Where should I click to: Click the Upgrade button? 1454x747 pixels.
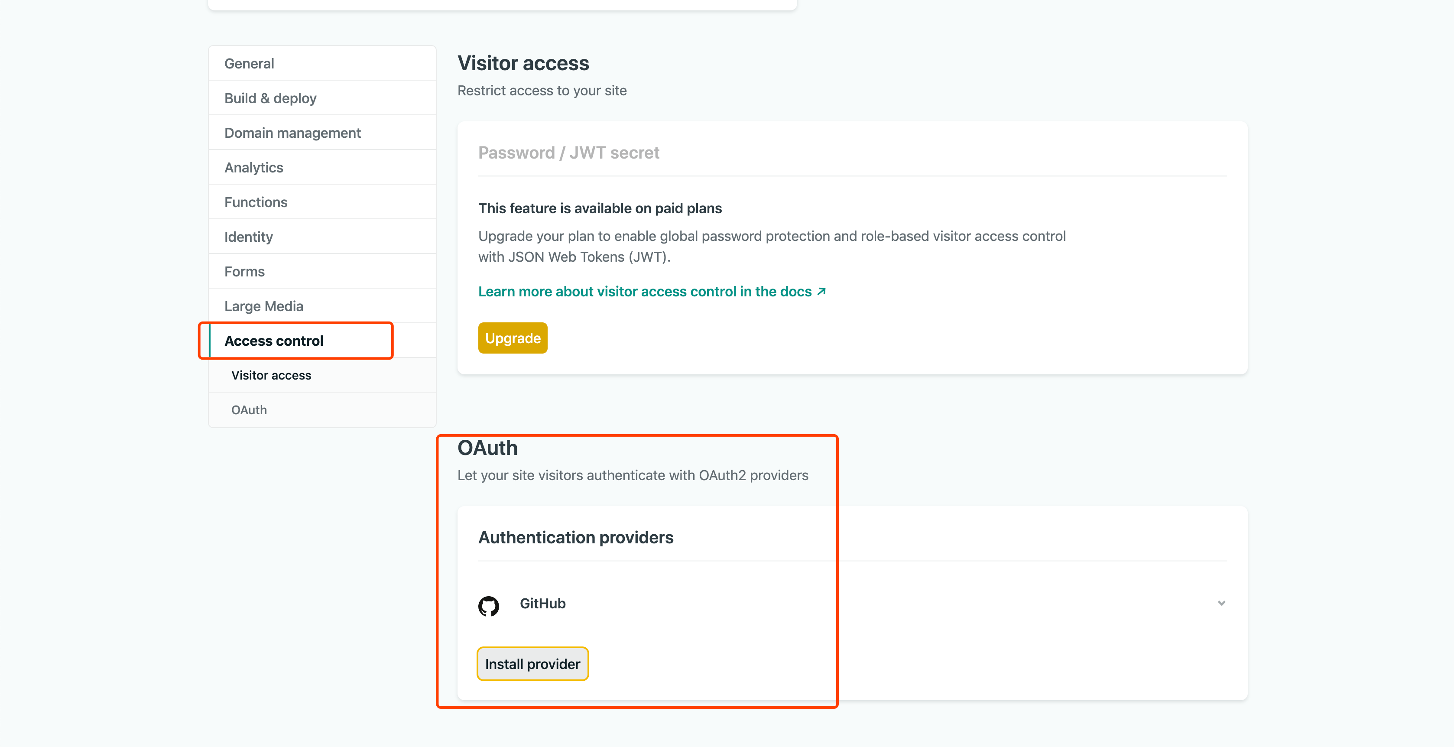(x=512, y=338)
